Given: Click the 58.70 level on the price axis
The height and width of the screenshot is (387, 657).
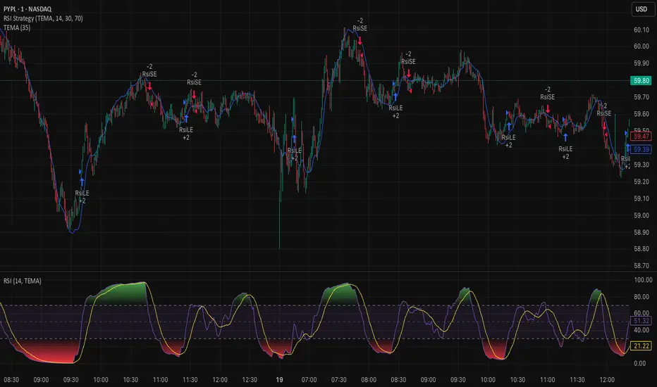Looking at the screenshot, I should [642, 267].
